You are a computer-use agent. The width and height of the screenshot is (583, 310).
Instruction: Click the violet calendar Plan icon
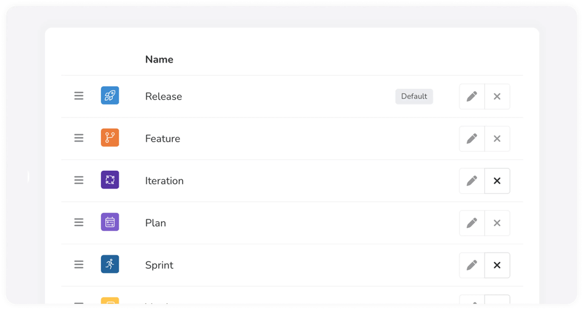pos(110,222)
